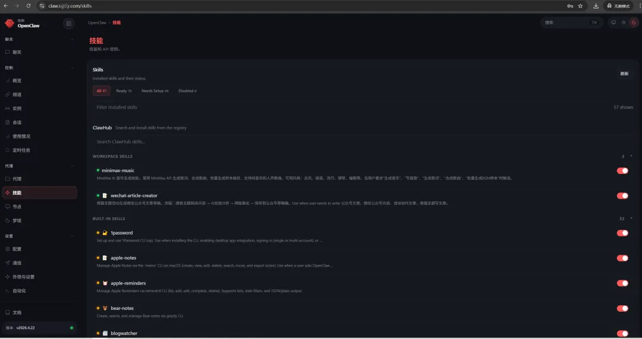Switch to dark theme moon icon
This screenshot has height=339, width=642.
click(634, 23)
